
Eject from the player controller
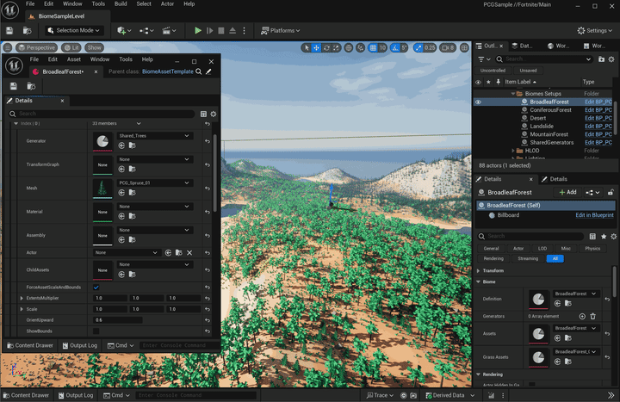click(x=232, y=30)
